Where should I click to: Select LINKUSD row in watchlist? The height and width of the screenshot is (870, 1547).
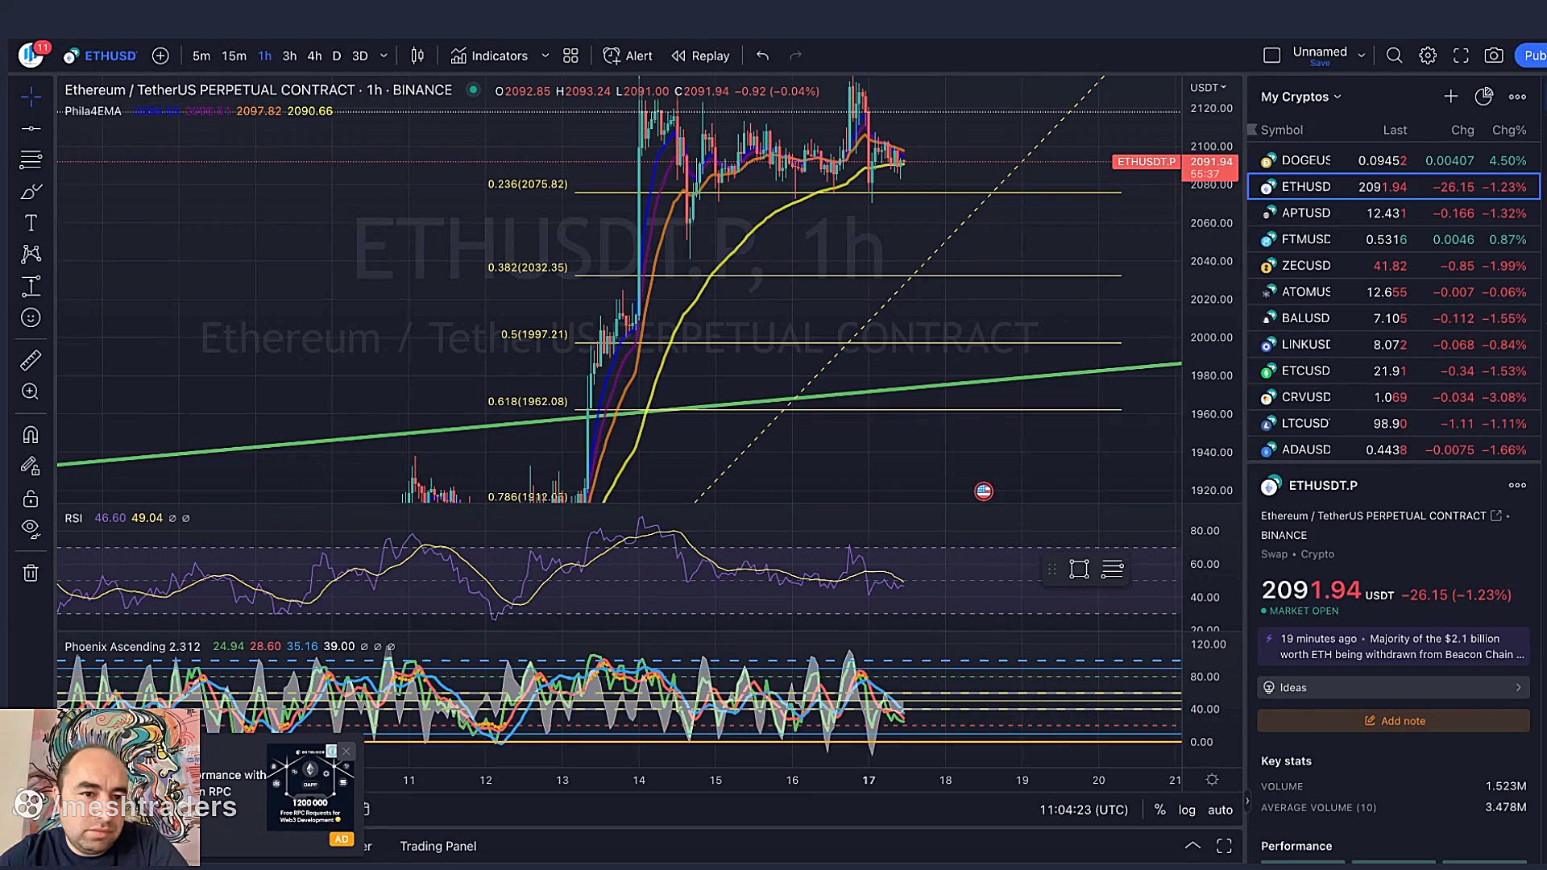point(1393,345)
